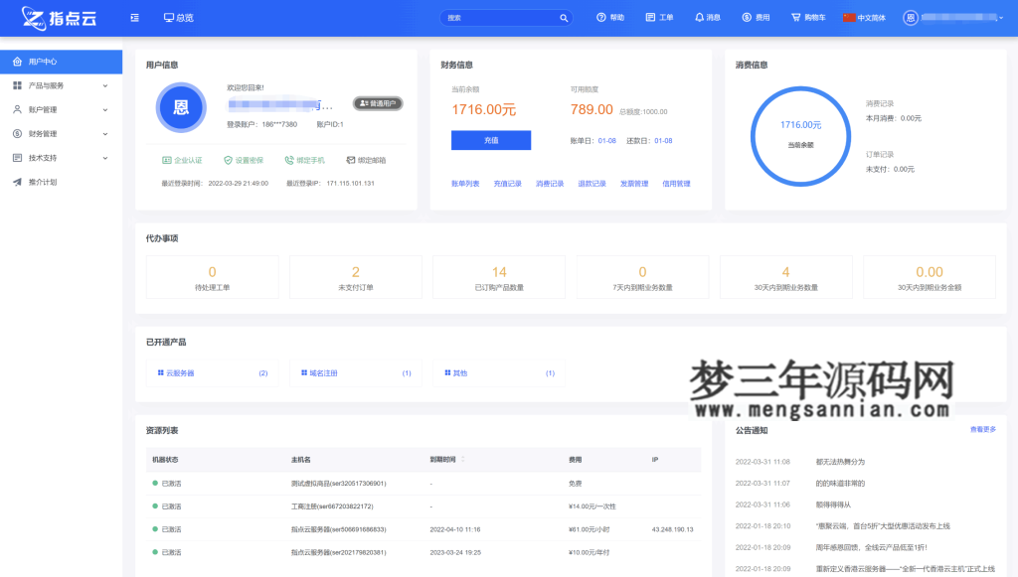Click the sidebar collapse icon beside the logo

point(135,17)
